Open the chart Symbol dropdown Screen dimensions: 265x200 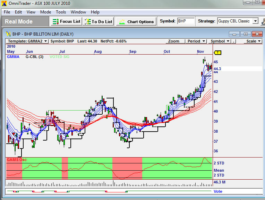pyautogui.click(x=220, y=41)
